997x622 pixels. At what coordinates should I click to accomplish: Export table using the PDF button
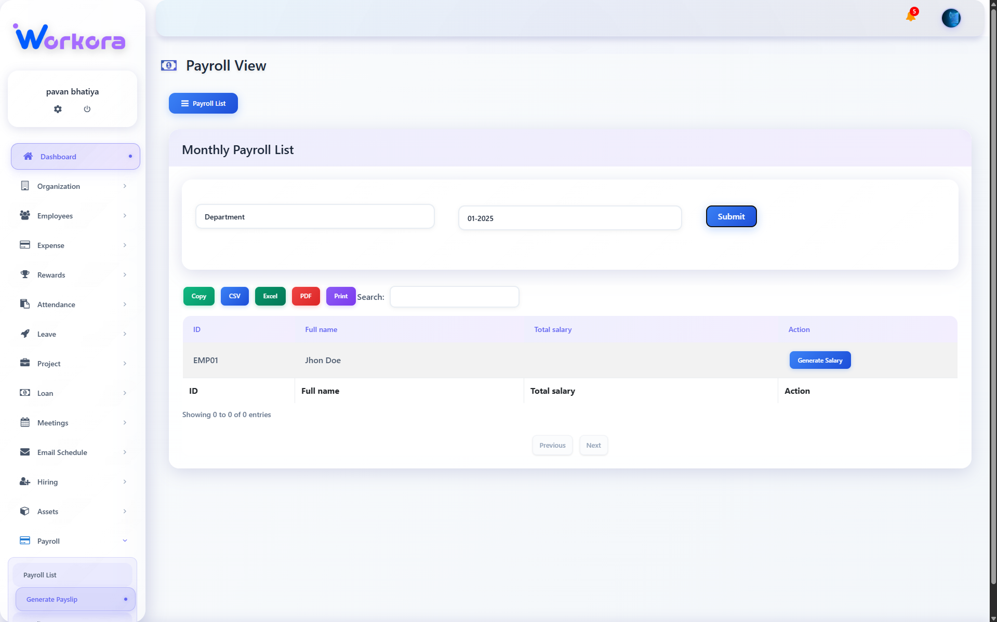pyautogui.click(x=305, y=296)
